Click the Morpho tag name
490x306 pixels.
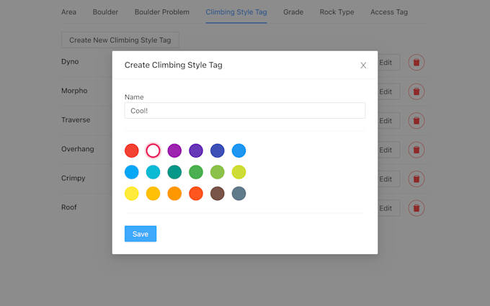tap(74, 91)
